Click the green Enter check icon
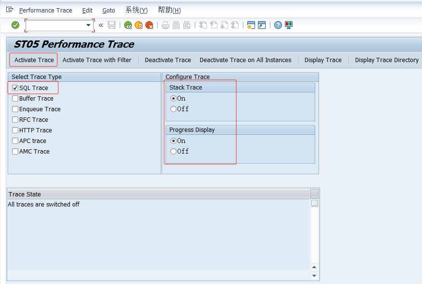This screenshot has height=284, width=422. 15,25
